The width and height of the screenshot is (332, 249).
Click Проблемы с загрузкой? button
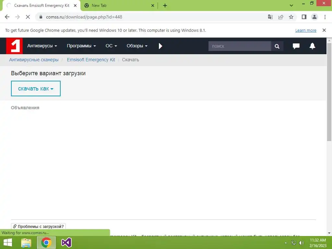(38, 226)
